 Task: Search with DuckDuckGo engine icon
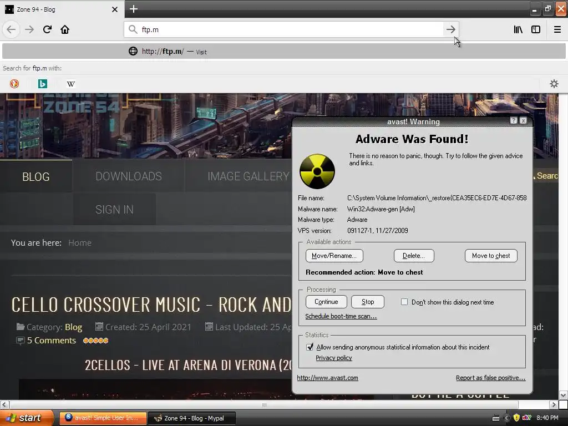pyautogui.click(x=14, y=84)
